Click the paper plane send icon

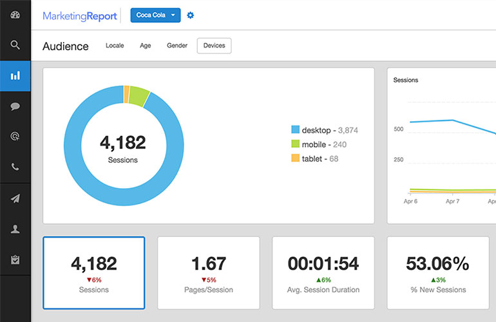click(x=15, y=198)
